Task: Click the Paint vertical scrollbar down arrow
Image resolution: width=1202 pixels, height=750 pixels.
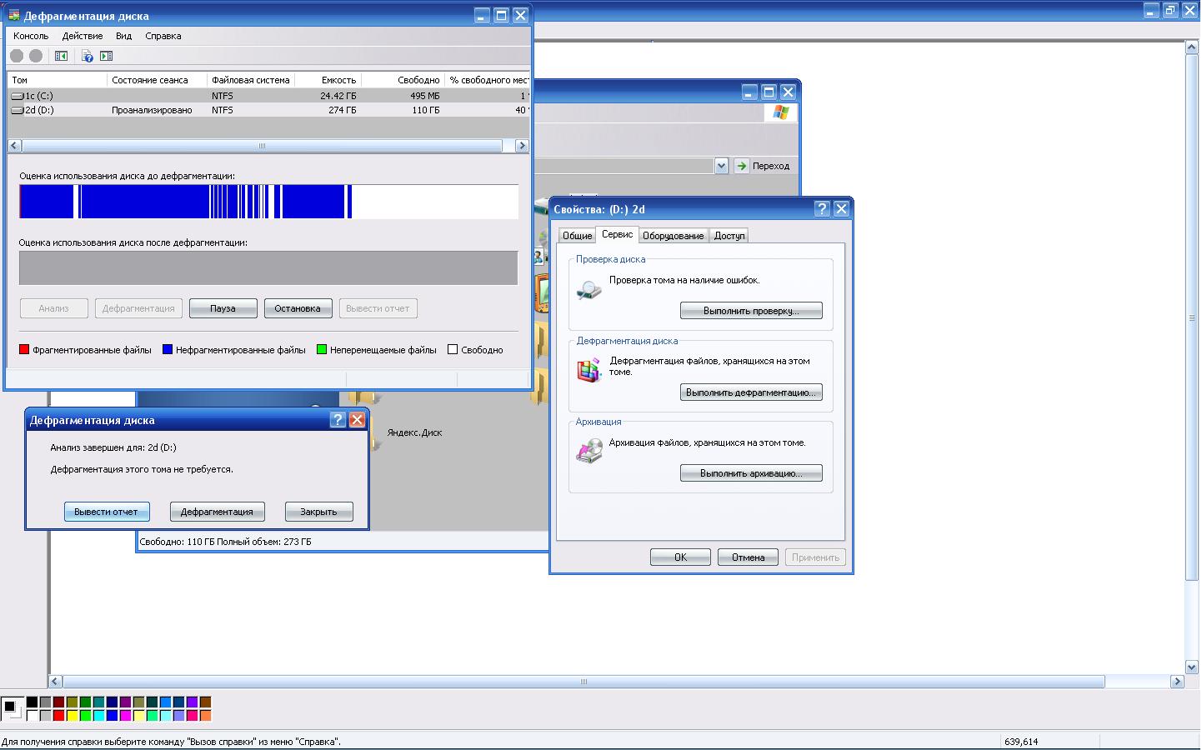Action: [x=1192, y=667]
